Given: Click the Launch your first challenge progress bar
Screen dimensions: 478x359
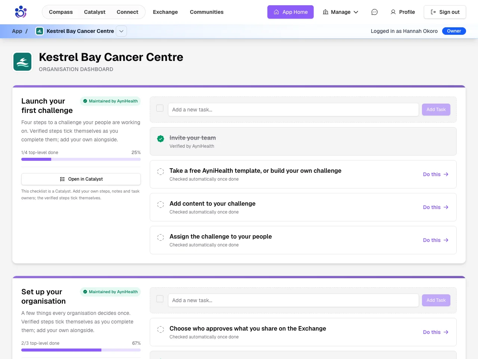Looking at the screenshot, I should click(81, 159).
